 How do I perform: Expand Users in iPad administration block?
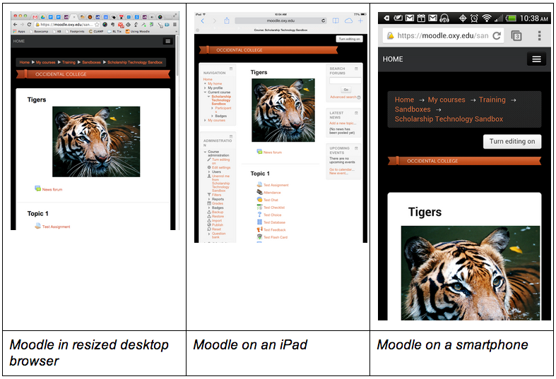point(209,172)
